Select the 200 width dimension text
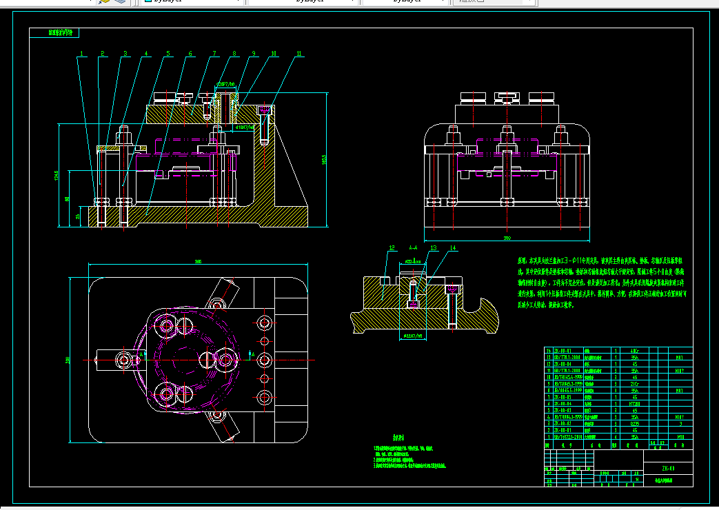 pyautogui.click(x=507, y=238)
